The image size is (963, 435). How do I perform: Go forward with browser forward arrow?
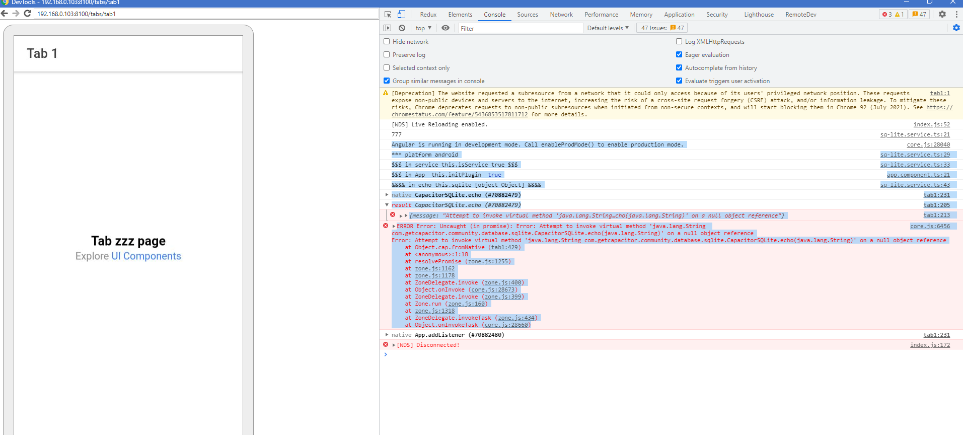16,14
